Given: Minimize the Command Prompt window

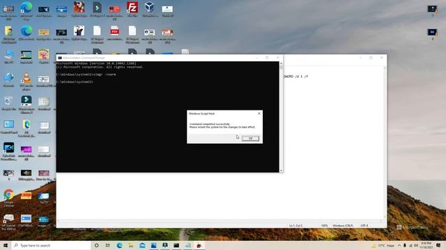Looking at the screenshot, I should point(256,58).
